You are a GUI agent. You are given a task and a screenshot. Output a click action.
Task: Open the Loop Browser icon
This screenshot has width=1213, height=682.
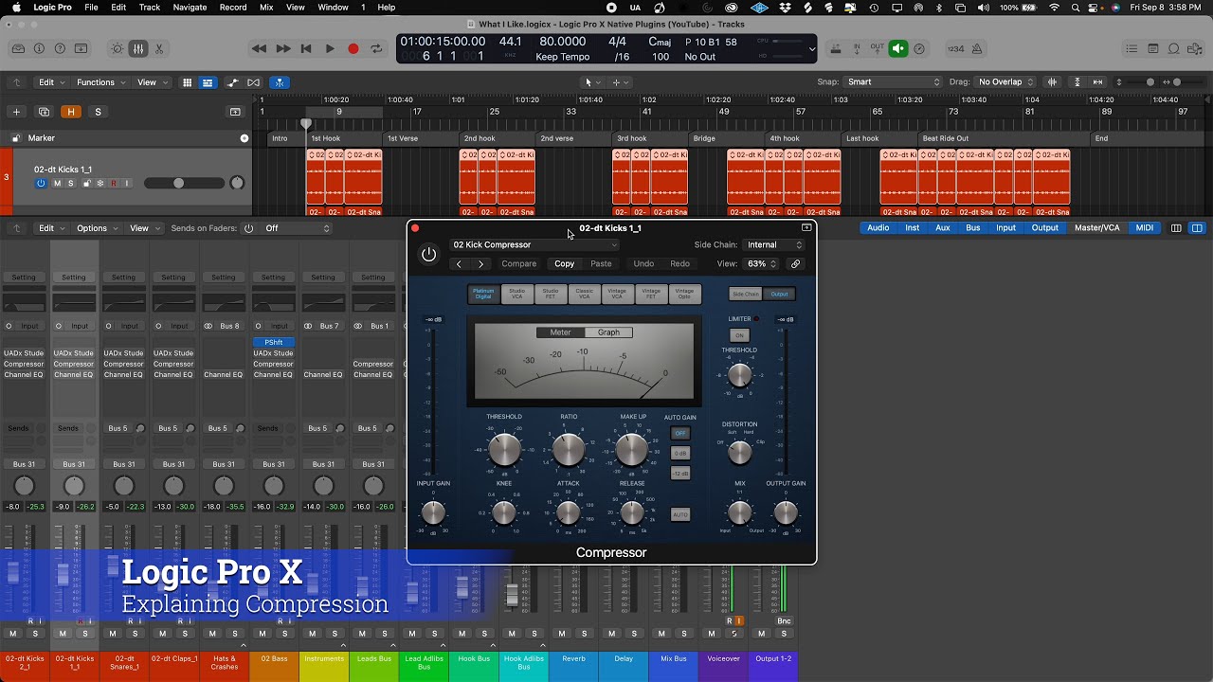pyautogui.click(x=1174, y=48)
